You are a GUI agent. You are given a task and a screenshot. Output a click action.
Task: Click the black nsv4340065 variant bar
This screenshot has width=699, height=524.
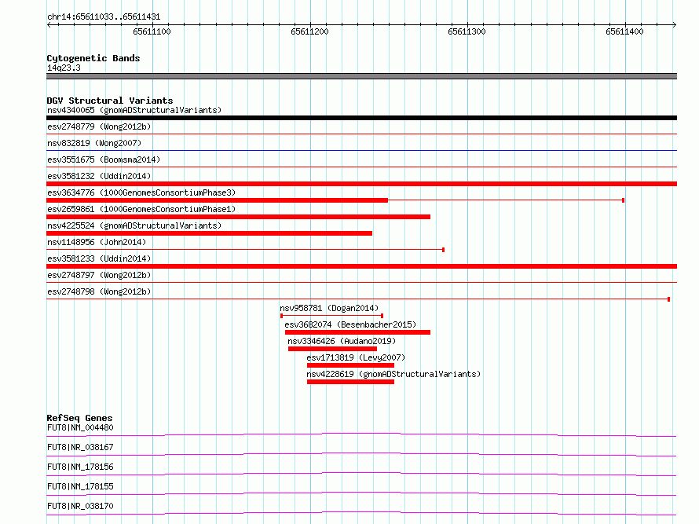point(361,118)
